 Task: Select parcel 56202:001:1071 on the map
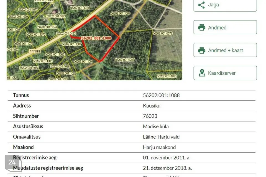click(80, 8)
